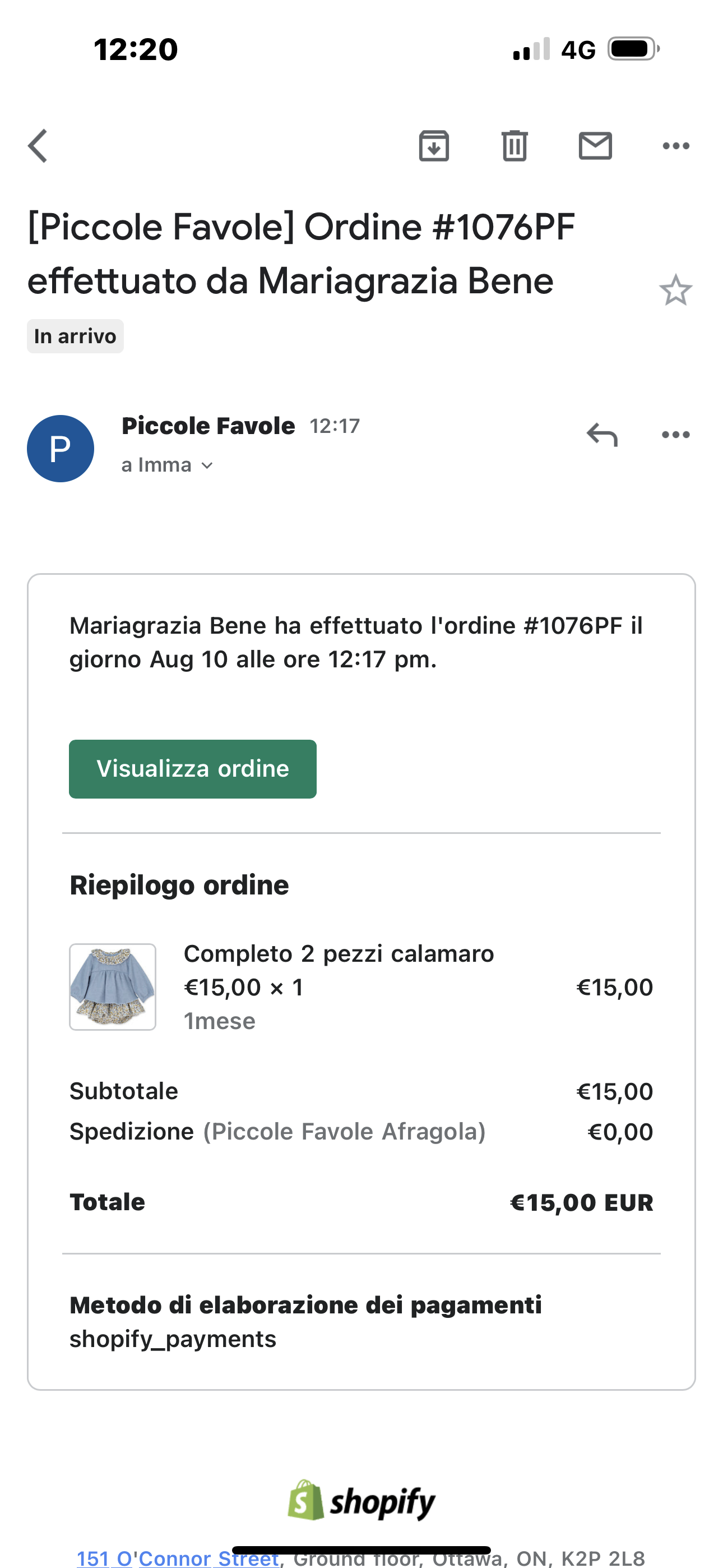The width and height of the screenshot is (723, 1568).
Task: Open the top toolbar more options menu
Action: click(675, 146)
